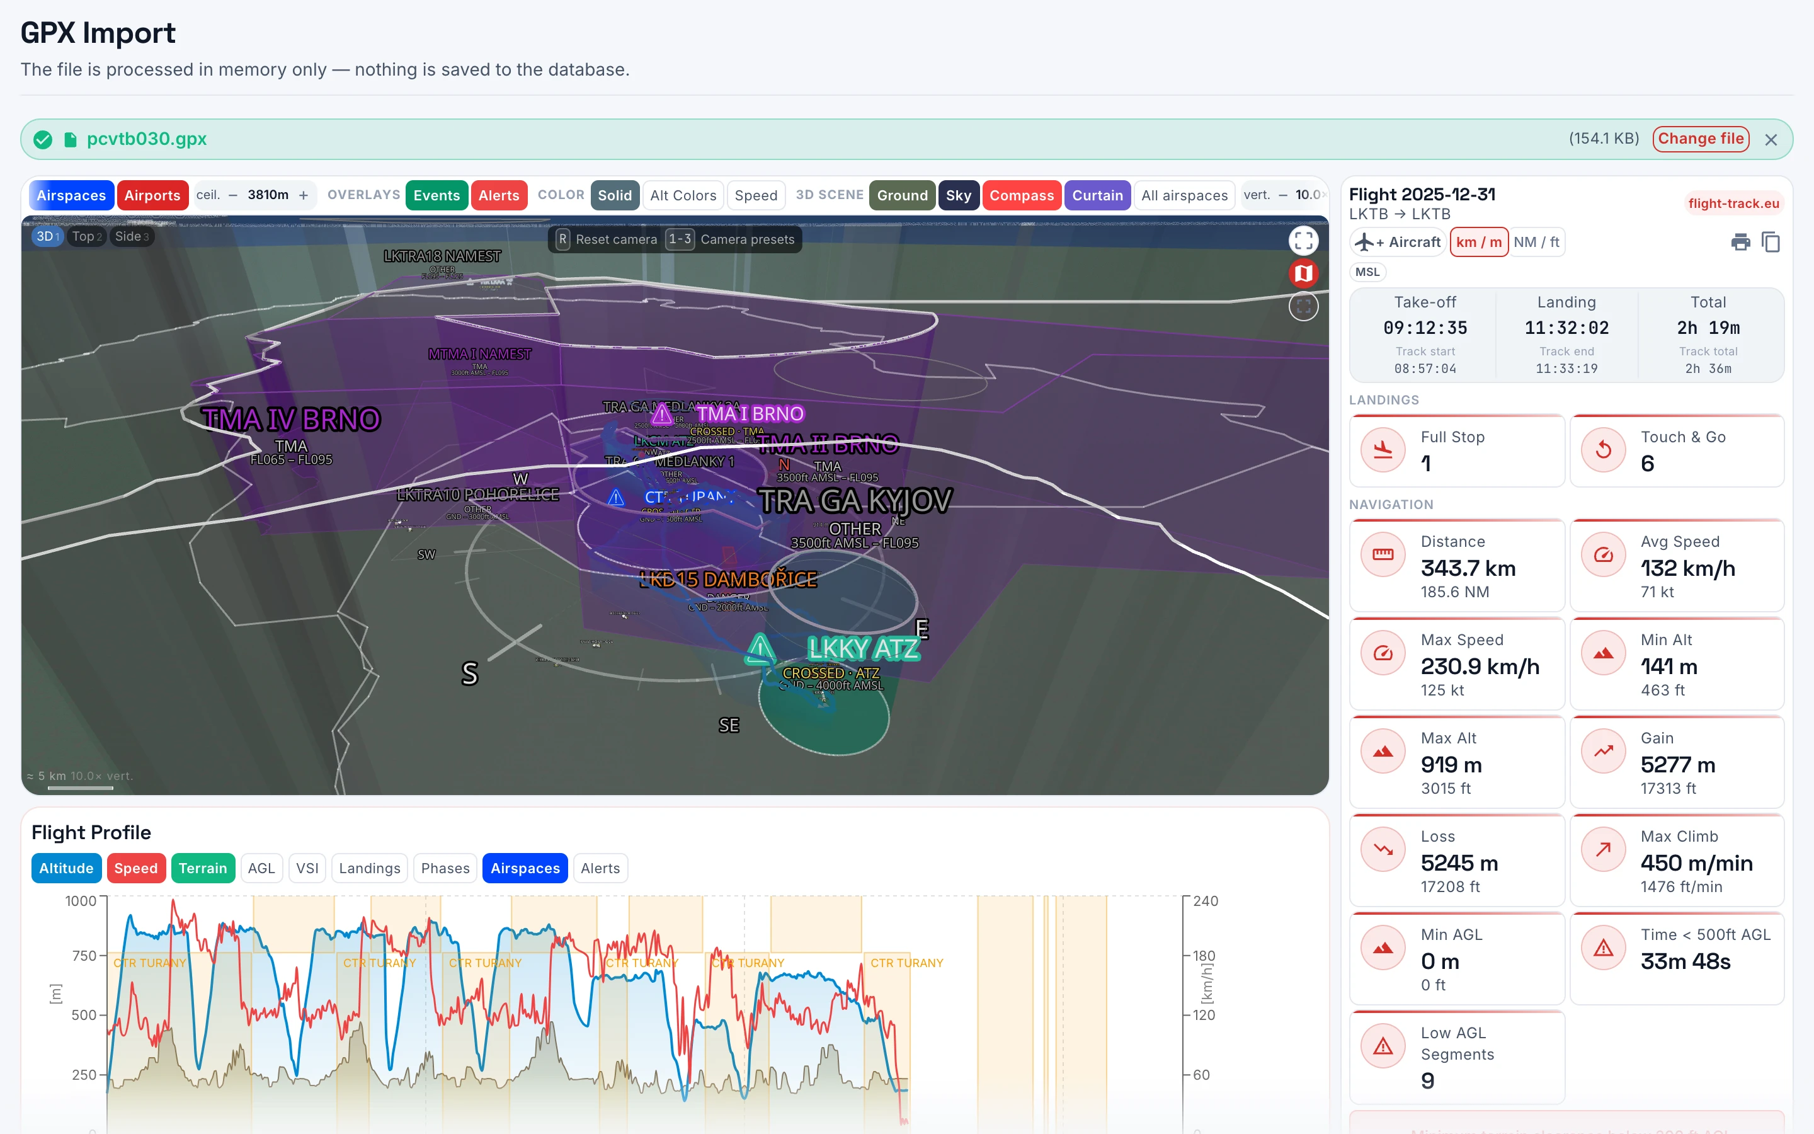Click the print icon in flight panel
This screenshot has height=1134, width=1814.
[x=1740, y=243]
